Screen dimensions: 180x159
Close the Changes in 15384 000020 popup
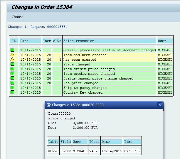(160, 105)
